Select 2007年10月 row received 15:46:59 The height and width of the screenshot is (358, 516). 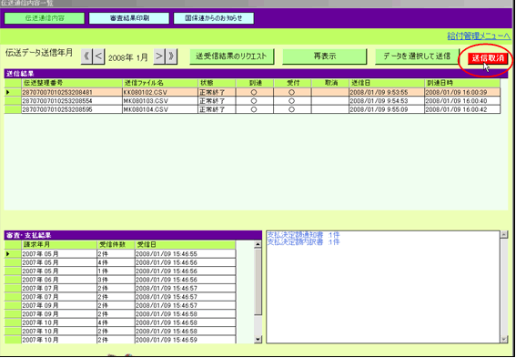pyautogui.click(x=120, y=340)
